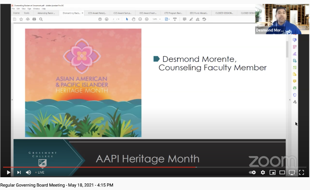
Task: Click the Protect shield icon in sidebar
Action: point(294,95)
